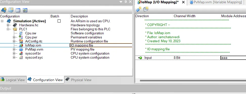
Task: Expand the sysconf.syc node
Action: click(x=14, y=58)
